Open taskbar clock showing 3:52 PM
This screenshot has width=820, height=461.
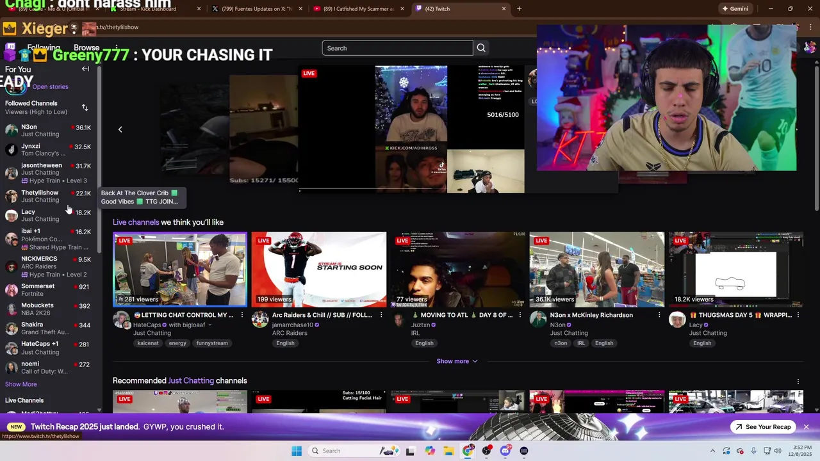(x=801, y=451)
